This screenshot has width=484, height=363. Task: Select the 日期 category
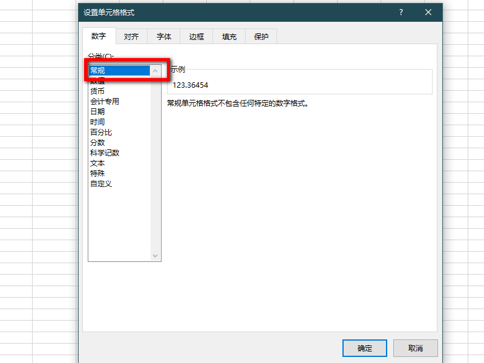119,111
